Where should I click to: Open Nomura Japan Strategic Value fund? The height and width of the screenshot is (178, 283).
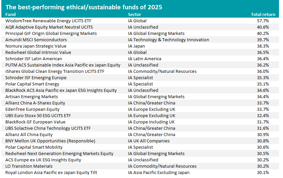(36, 46)
